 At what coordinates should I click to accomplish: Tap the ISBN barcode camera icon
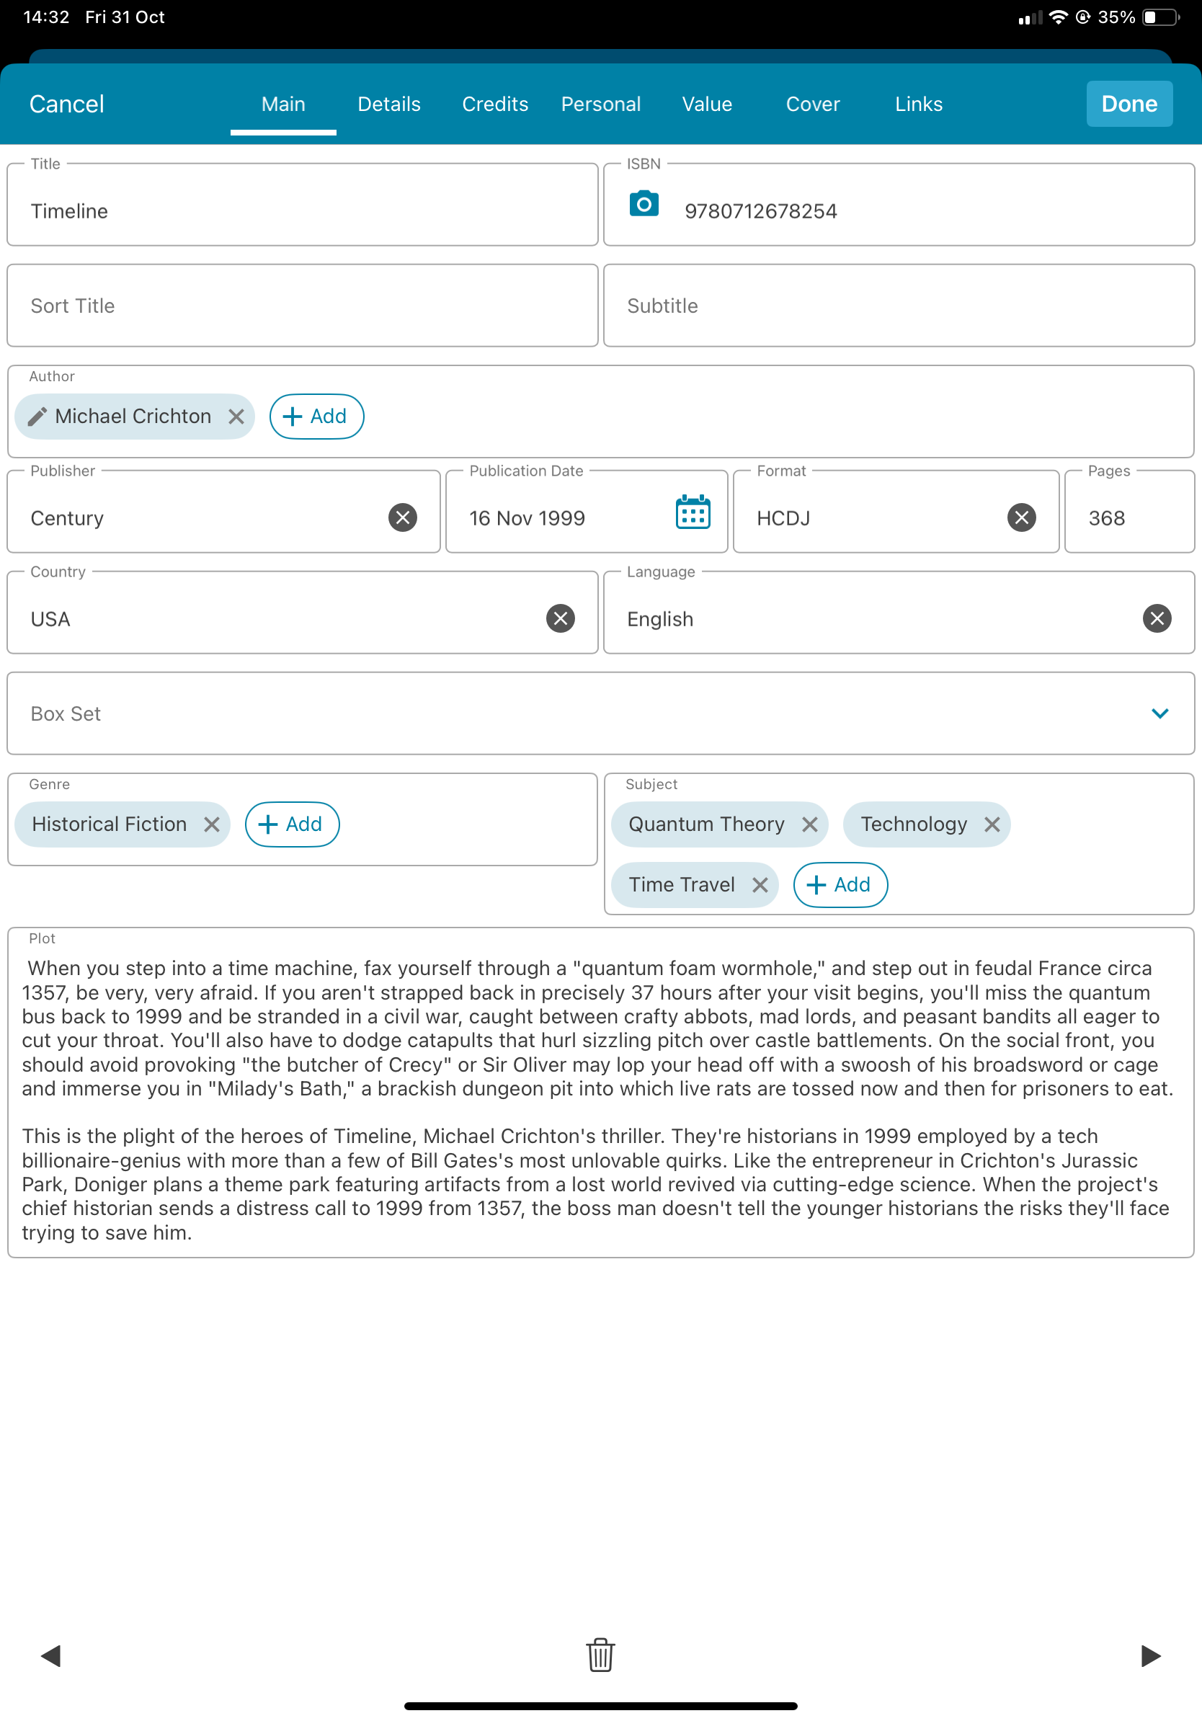pos(643,204)
